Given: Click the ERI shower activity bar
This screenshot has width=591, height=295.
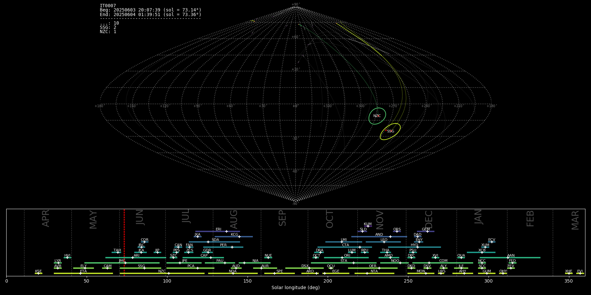Looking at the screenshot, I should (210, 231).
